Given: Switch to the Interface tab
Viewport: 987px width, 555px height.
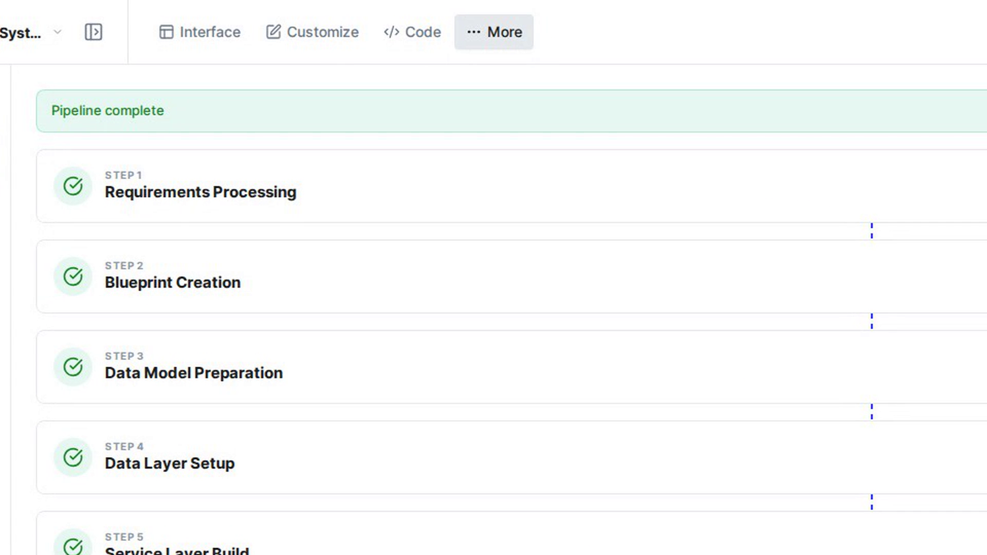Looking at the screenshot, I should [x=200, y=32].
